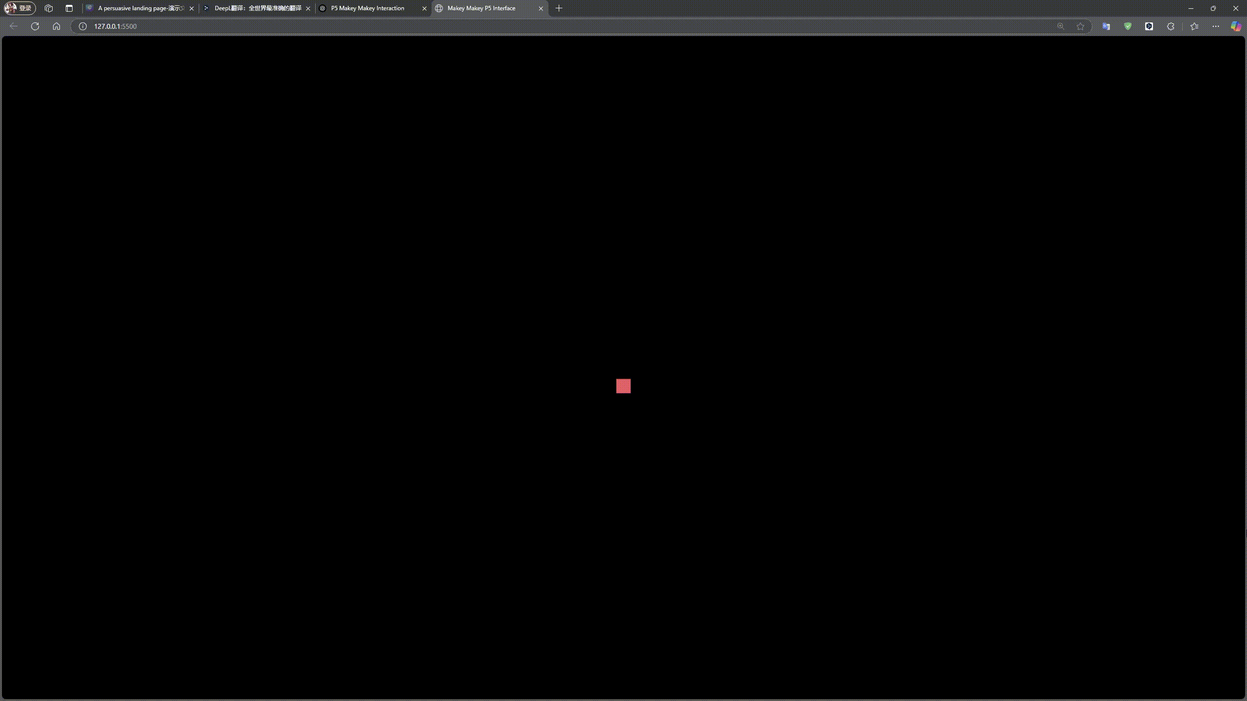Open the workspaces icon next to profile
1247x701 pixels.
pyautogui.click(x=49, y=8)
